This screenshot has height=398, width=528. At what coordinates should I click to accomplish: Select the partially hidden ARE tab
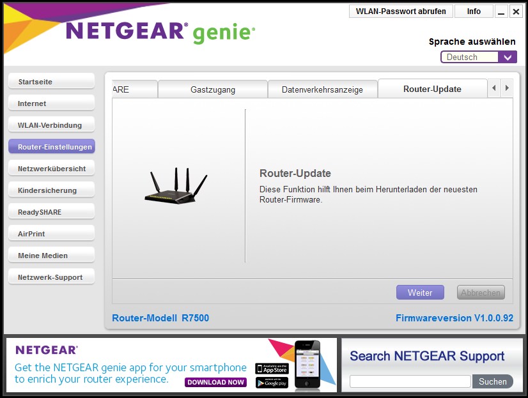pyautogui.click(x=135, y=89)
